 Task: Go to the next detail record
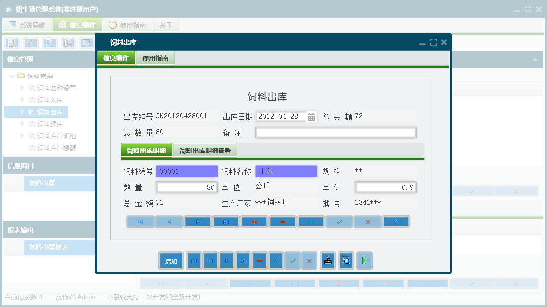198,222
